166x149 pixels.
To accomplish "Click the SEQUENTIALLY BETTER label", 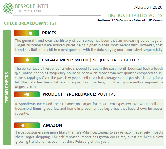I will [116, 60].
